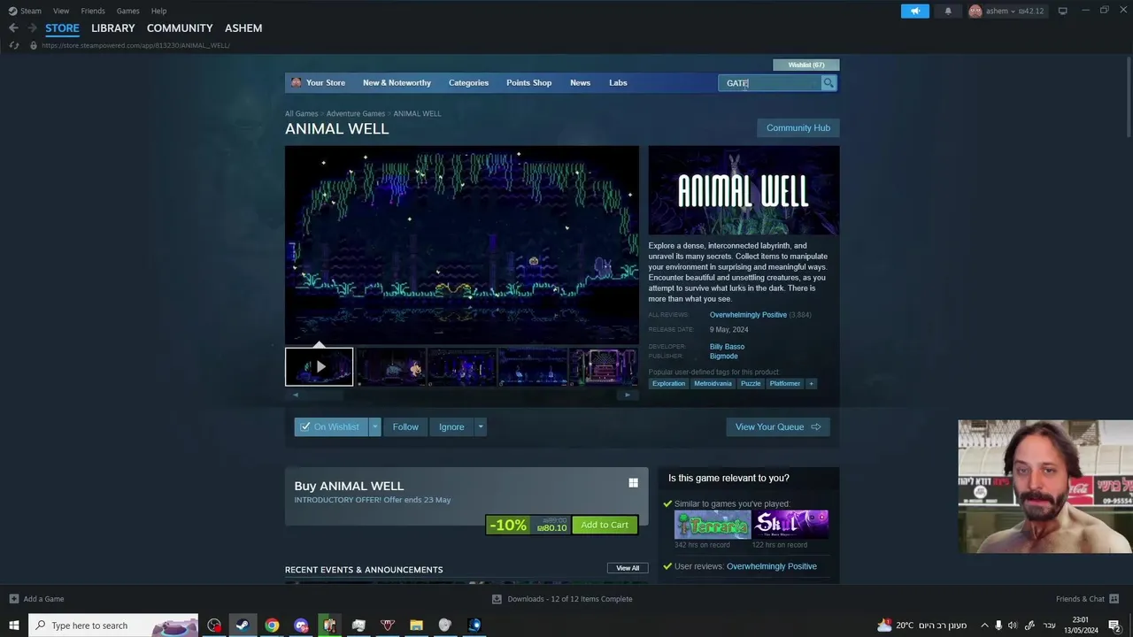Open the Friends menu
The image size is (1133, 637).
point(93,11)
